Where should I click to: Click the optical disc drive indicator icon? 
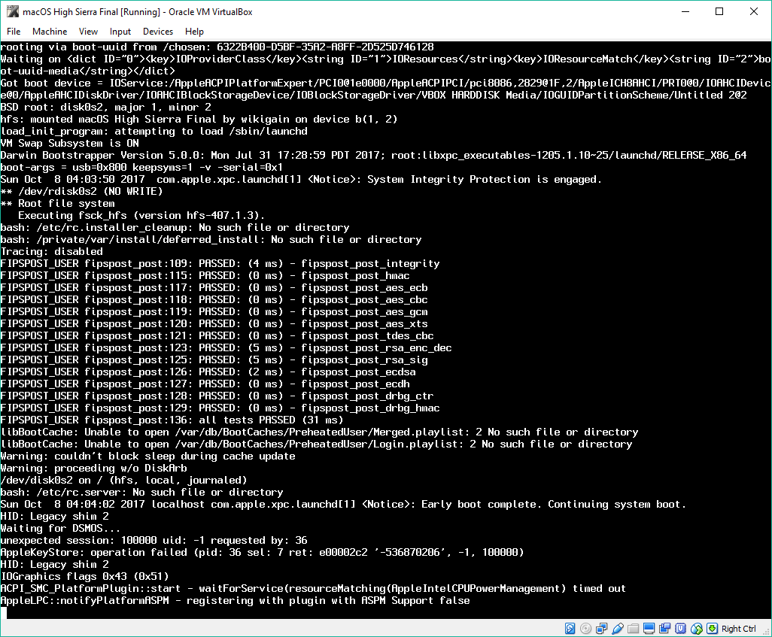(x=585, y=629)
